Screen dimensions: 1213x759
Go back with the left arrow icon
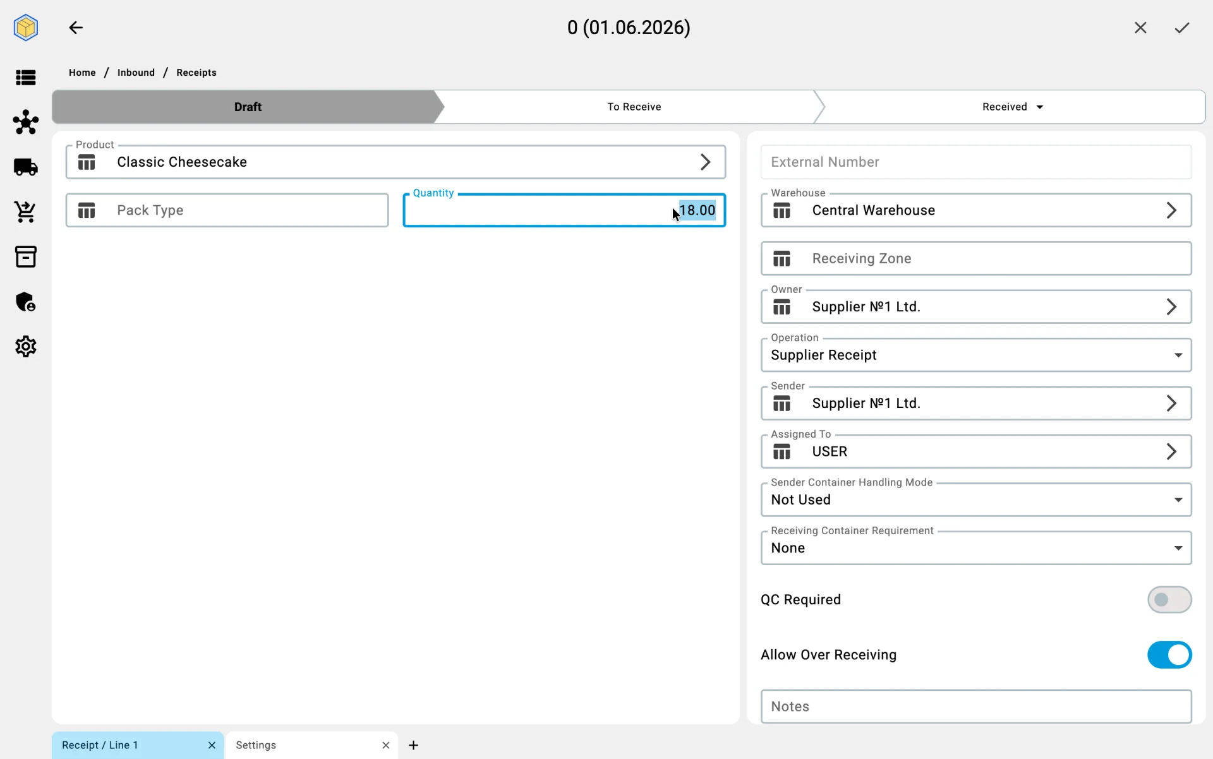tap(76, 28)
